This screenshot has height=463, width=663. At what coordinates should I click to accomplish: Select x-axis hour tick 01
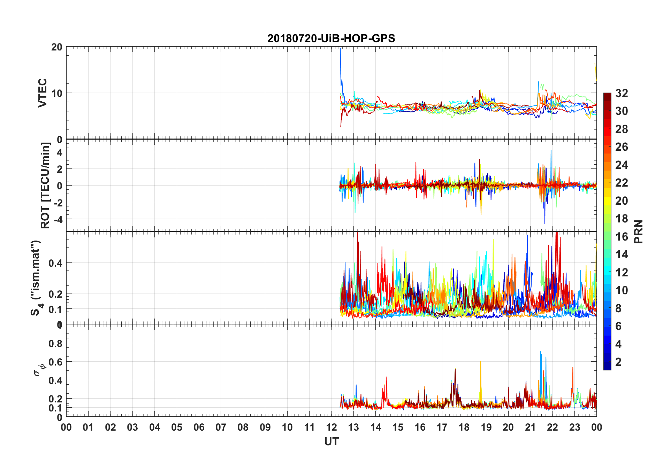click(88, 427)
